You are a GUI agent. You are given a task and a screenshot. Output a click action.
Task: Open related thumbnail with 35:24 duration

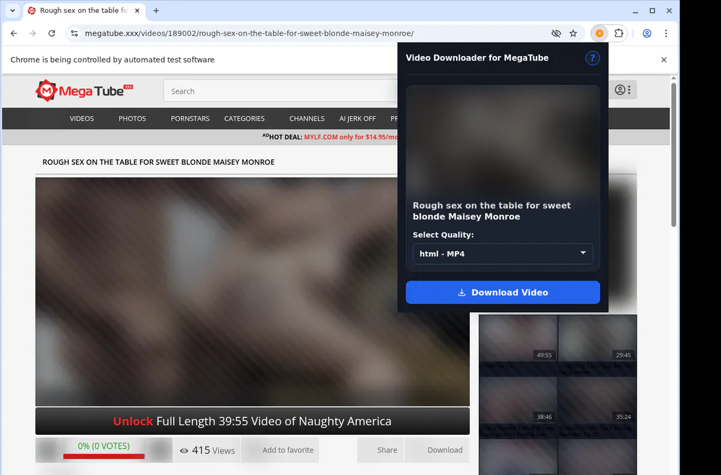(597, 400)
